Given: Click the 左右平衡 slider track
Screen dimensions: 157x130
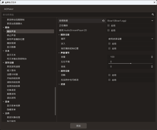Looking at the screenshot, I should click(130, 63).
